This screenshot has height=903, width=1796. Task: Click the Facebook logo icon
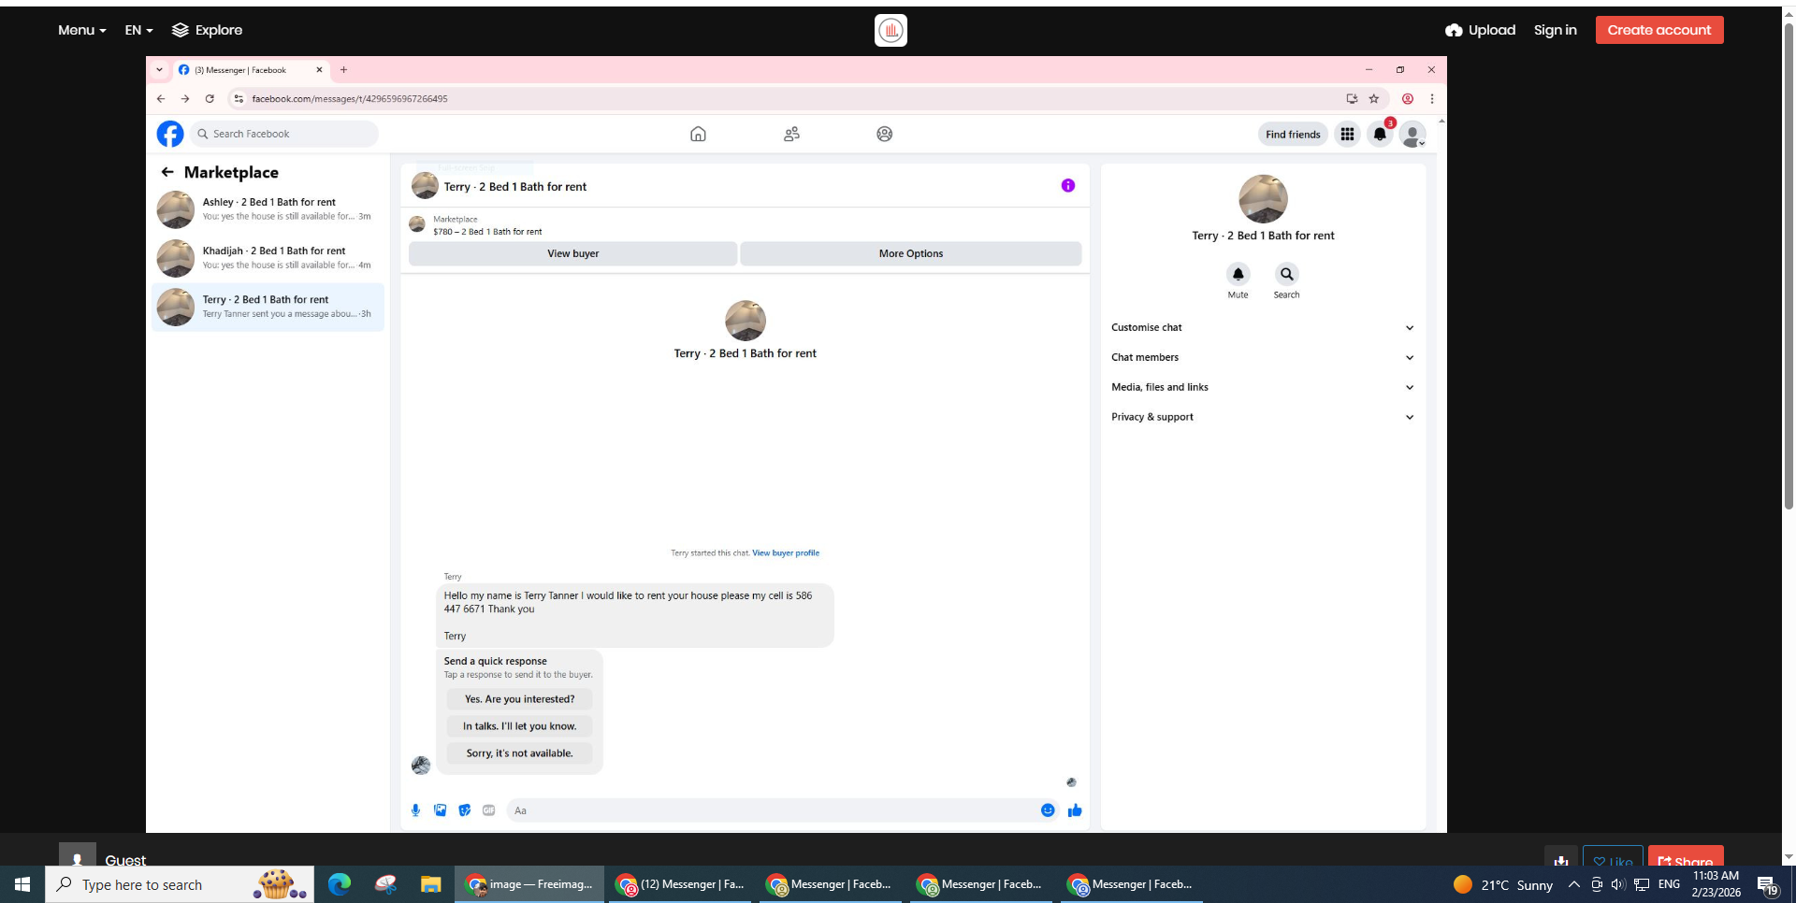(170, 134)
